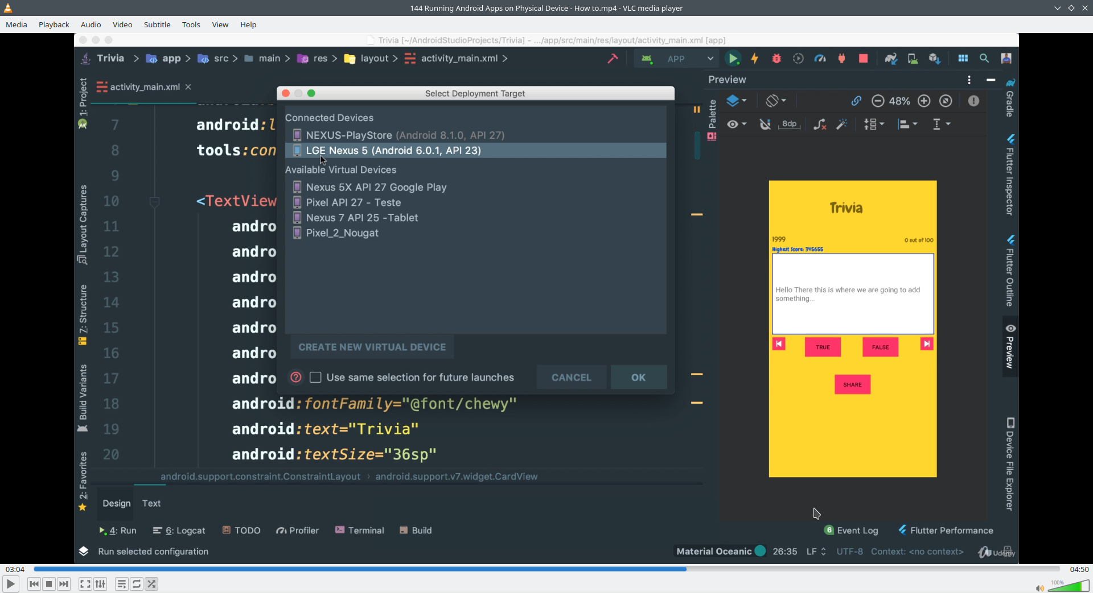
Task: Skip to next media in VLC
Action: pos(64,584)
